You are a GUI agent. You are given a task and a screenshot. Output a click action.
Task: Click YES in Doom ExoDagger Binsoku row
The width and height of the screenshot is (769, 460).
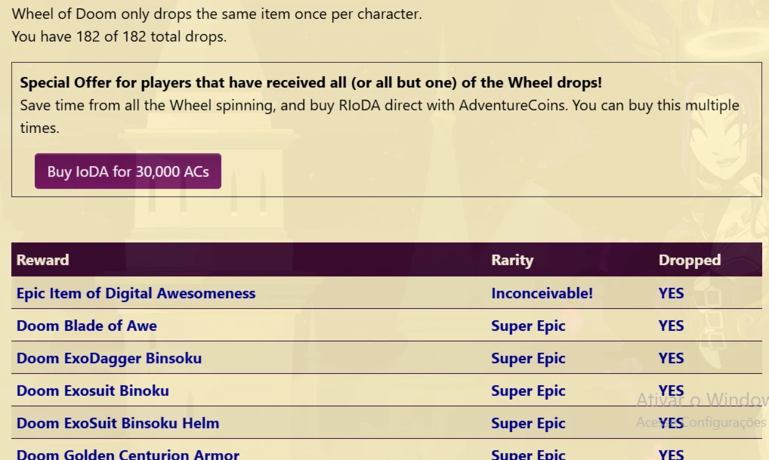click(671, 358)
